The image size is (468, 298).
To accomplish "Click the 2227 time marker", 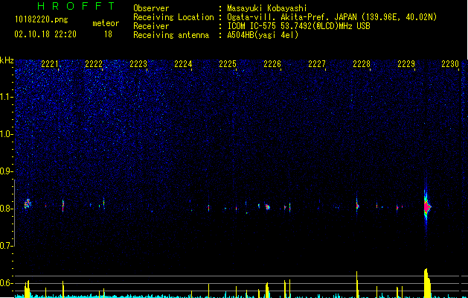I will click(x=317, y=64).
